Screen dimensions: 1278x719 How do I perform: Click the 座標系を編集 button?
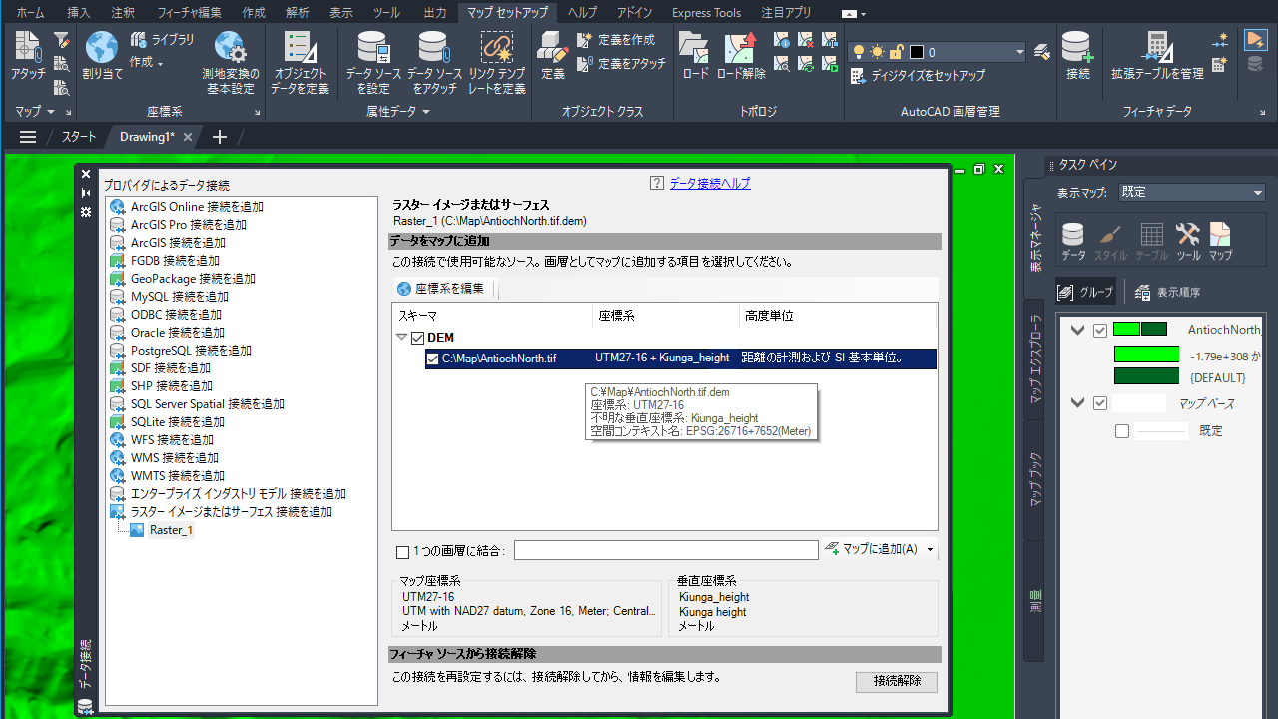[x=441, y=289]
